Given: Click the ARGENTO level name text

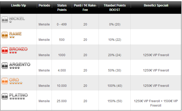Looking at the screenshot, I should (20, 64).
